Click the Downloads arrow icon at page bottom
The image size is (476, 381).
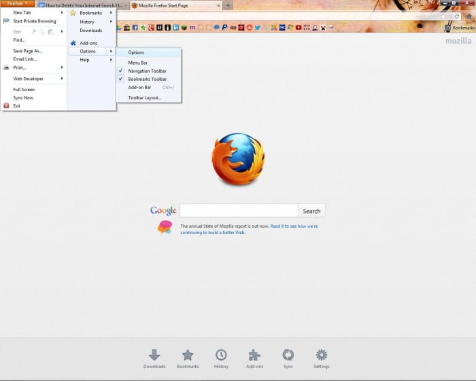click(154, 354)
